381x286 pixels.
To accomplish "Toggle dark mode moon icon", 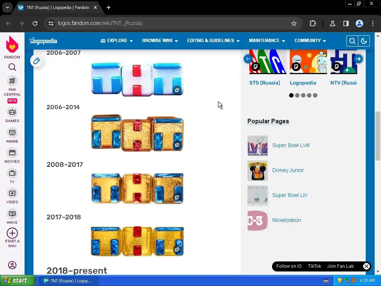I will pos(364,41).
